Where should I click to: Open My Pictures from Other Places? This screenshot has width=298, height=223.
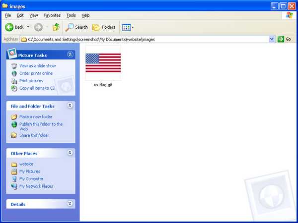[30, 171]
